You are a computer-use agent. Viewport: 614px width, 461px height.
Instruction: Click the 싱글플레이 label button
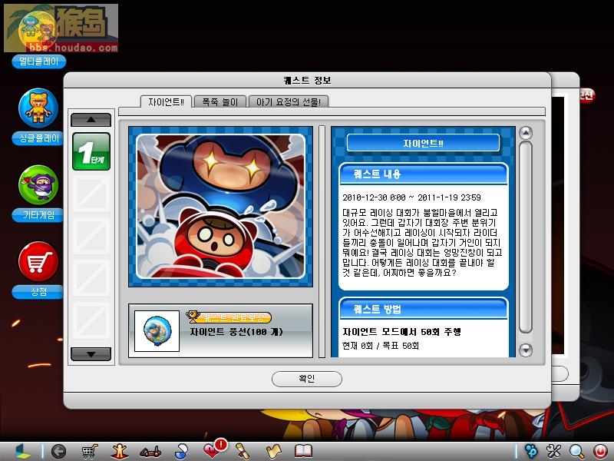click(38, 138)
